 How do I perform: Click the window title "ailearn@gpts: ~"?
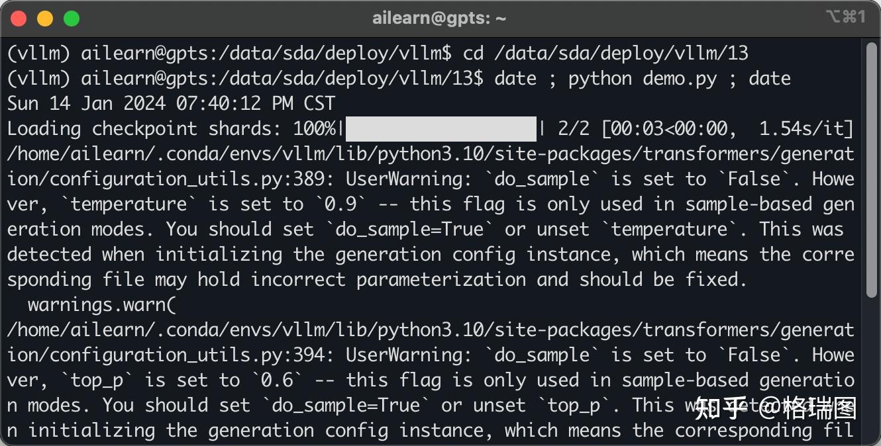pyautogui.click(x=439, y=19)
